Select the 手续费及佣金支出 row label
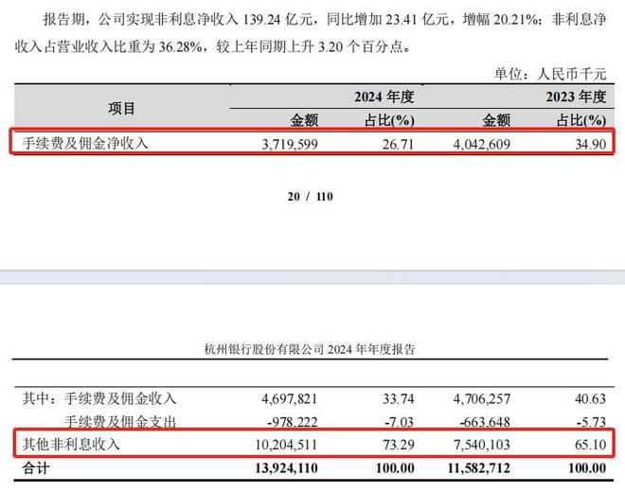Screen dimensions: 625x492 119,422
